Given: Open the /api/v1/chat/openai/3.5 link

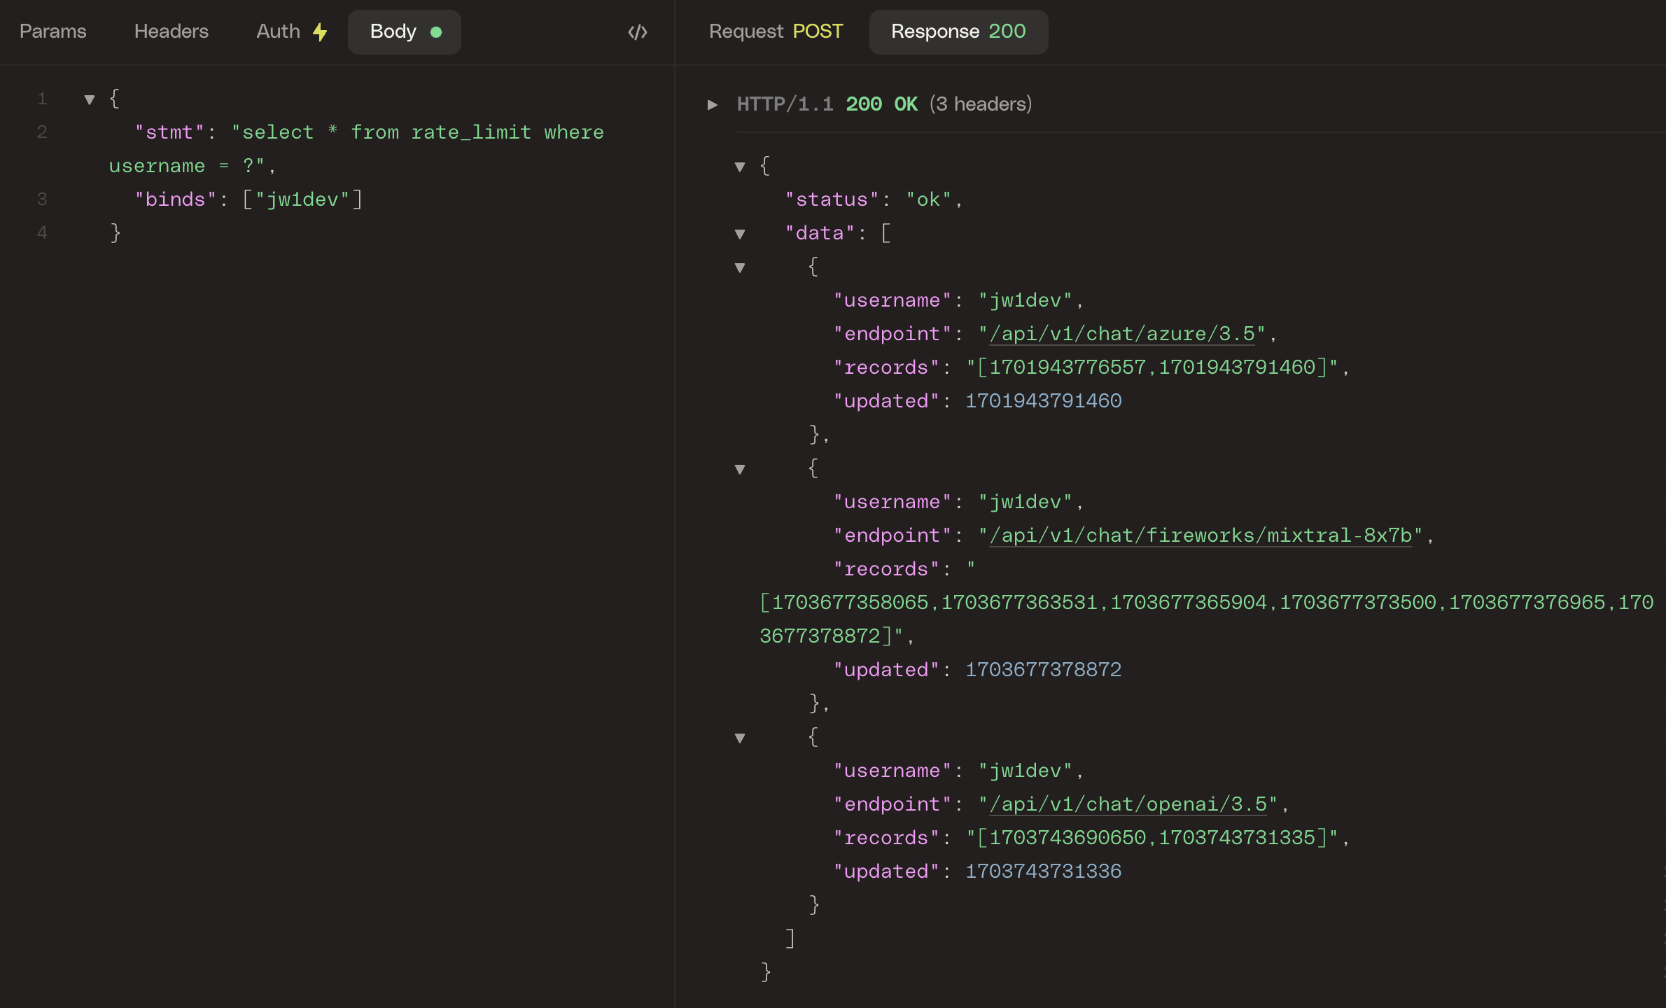Looking at the screenshot, I should pyautogui.click(x=1127, y=804).
